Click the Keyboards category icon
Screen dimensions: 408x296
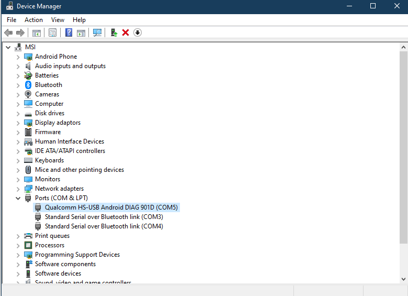tap(28, 160)
